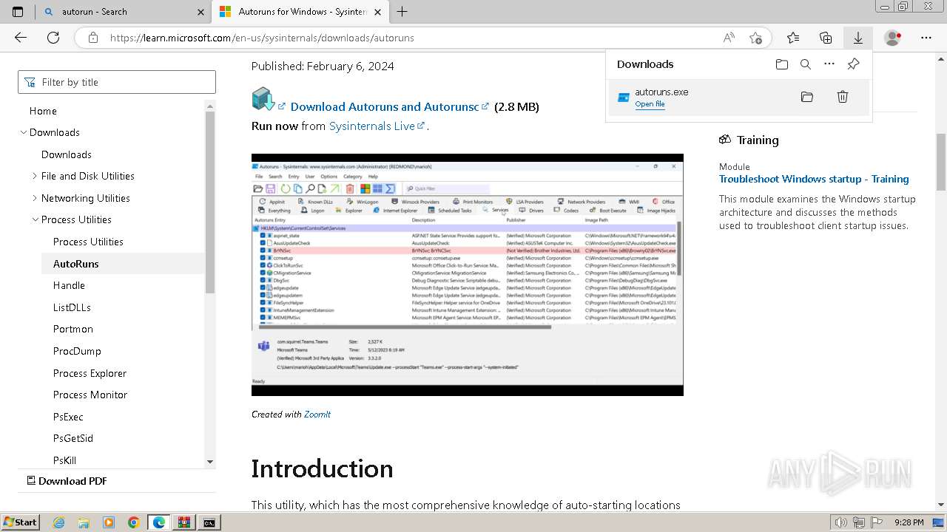
Task: Open Troubleshoot Windows startup - Training link
Action: pyautogui.click(x=814, y=179)
